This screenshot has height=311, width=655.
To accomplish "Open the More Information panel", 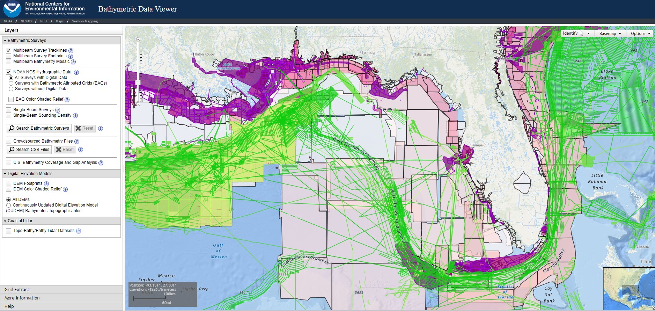I will (61, 298).
